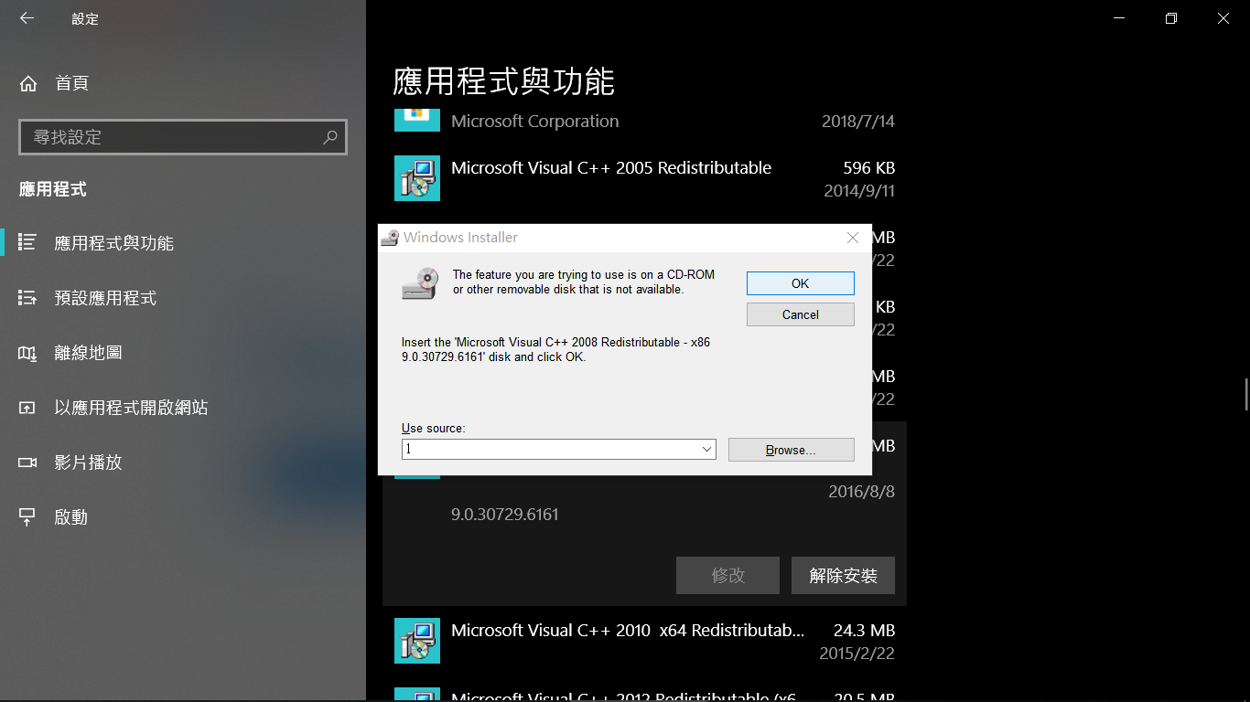Select the 啟動 startup icon
1250x702 pixels.
[x=27, y=517]
